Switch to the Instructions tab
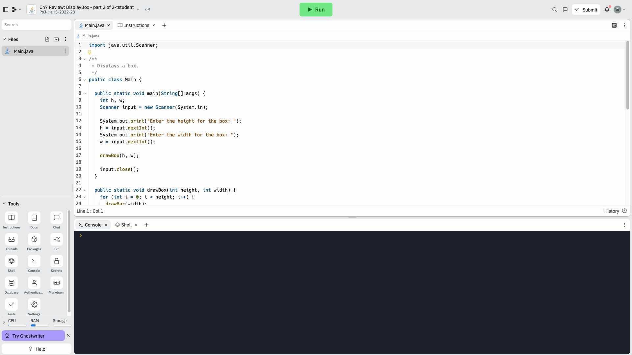Image resolution: width=632 pixels, height=355 pixels. click(136, 25)
